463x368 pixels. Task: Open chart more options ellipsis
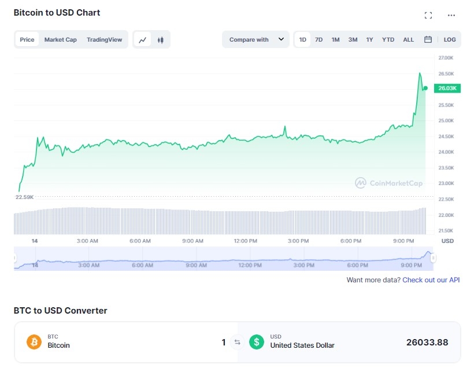[x=451, y=15]
